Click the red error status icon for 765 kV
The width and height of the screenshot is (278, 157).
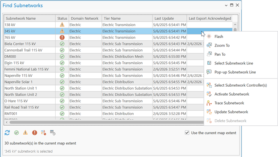(x=62, y=37)
